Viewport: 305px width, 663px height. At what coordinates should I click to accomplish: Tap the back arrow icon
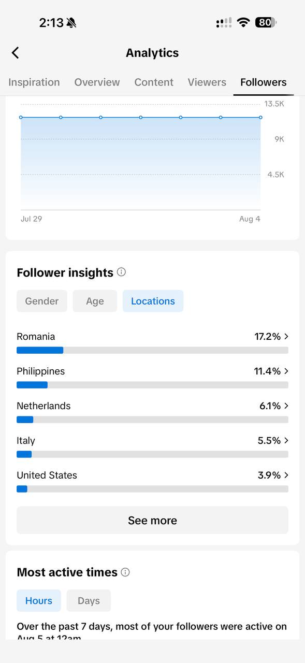pyautogui.click(x=15, y=53)
